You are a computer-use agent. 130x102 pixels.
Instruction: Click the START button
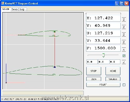(x=103, y=85)
